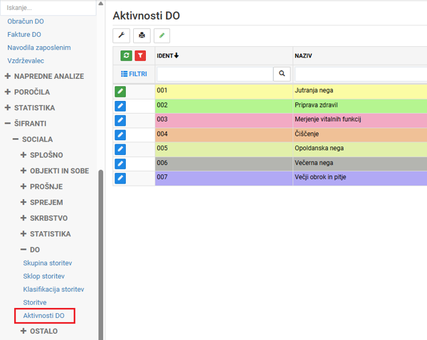Open Obračun DO link
The image size is (427, 340).
click(x=25, y=21)
